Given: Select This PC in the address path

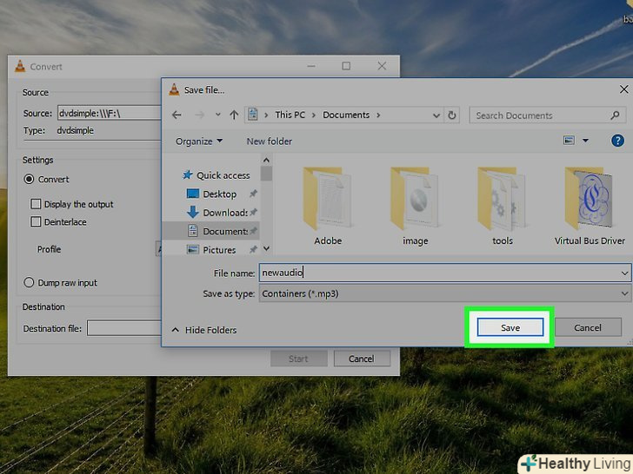Looking at the screenshot, I should click(290, 115).
